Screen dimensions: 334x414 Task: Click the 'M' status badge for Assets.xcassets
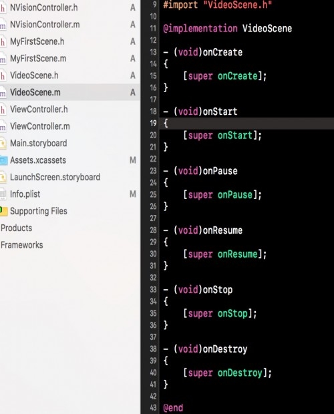tap(133, 160)
